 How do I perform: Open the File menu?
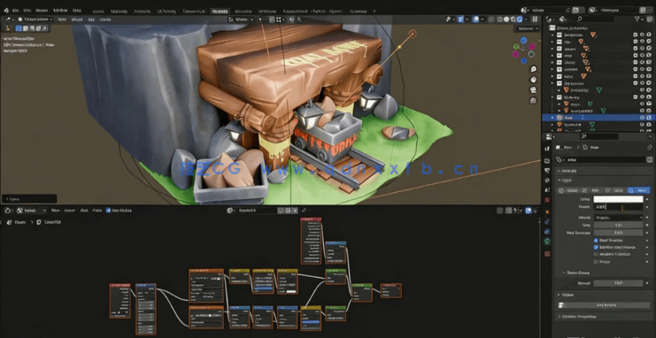point(15,10)
